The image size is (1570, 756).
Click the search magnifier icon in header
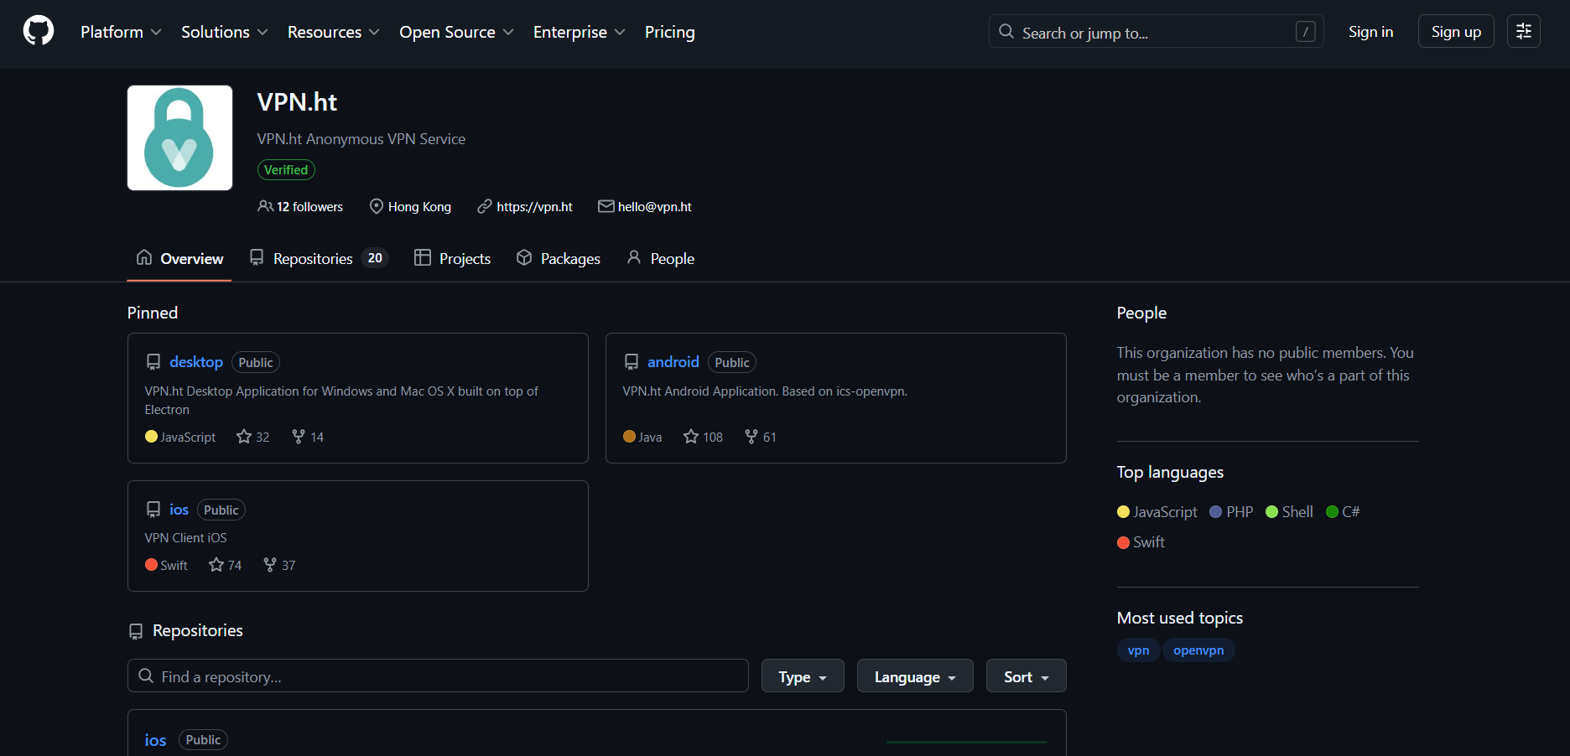pos(1006,32)
